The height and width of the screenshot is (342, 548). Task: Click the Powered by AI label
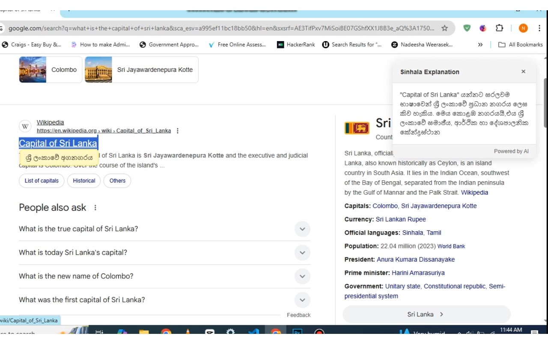coord(511,151)
